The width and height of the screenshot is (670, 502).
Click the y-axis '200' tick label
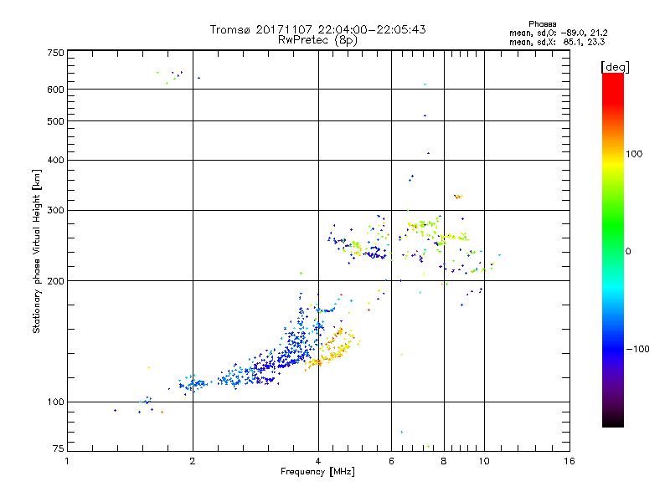[55, 281]
